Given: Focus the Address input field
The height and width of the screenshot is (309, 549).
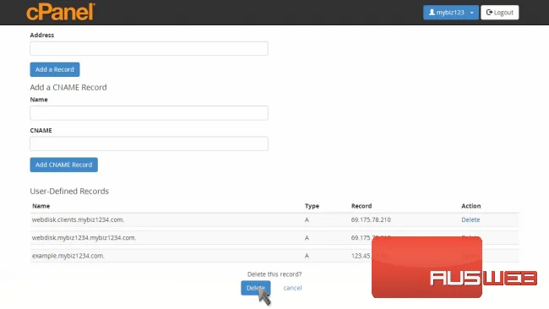Looking at the screenshot, I should [149, 49].
